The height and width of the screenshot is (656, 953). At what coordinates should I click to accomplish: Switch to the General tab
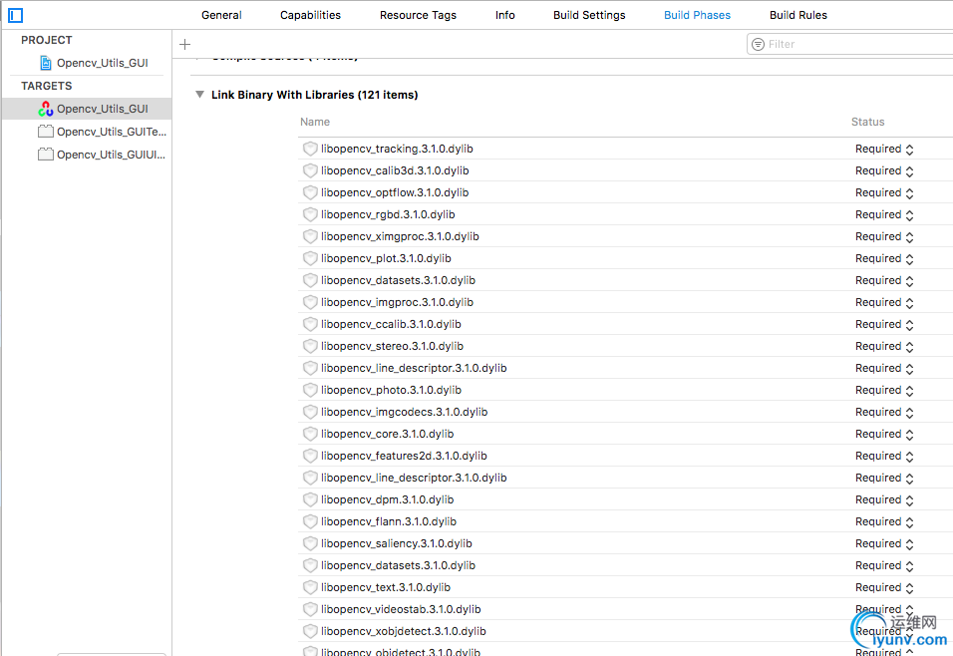(x=221, y=15)
